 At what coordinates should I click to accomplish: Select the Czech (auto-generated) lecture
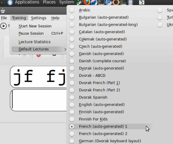click(110, 46)
